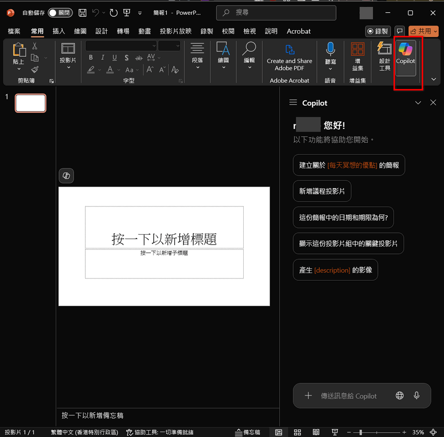Click the Copilot button in the ribbon
Image resolution: width=444 pixels, height=437 pixels.
pos(406,56)
